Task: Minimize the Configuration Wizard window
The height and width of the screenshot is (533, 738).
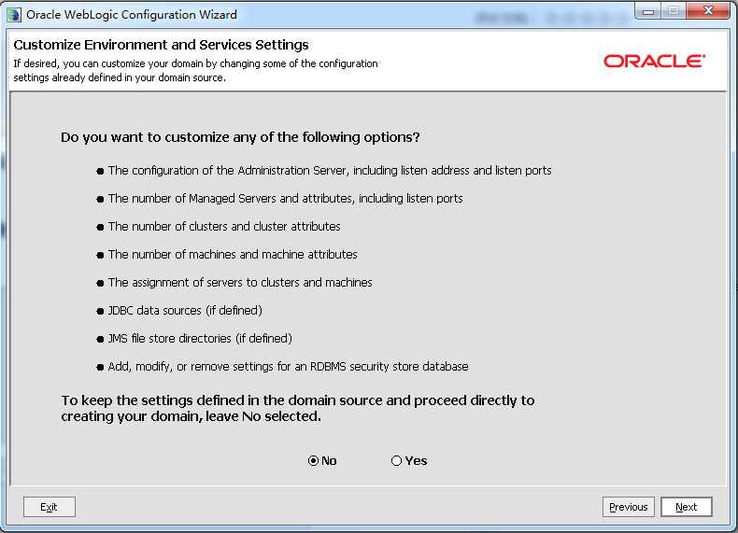Action: 648,11
